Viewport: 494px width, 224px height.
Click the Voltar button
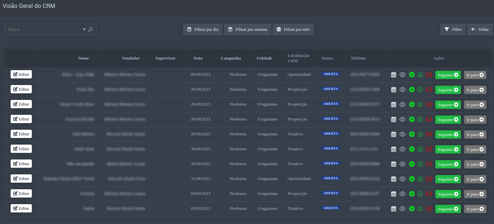pyautogui.click(x=480, y=29)
